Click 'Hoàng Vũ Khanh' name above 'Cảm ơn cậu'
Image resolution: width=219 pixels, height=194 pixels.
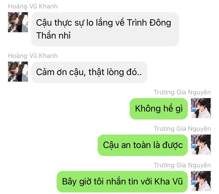pyautogui.click(x=33, y=56)
